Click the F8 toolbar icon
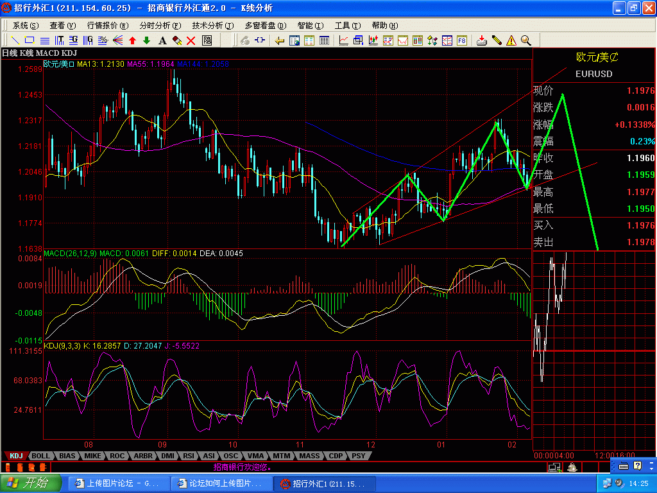Screen dimensions: 657x493 pos(461,40)
